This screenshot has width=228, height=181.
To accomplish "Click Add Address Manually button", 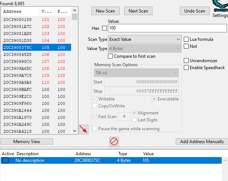I will [202, 142].
